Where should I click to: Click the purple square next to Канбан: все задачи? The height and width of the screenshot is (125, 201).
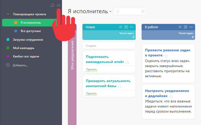(x=8, y=56)
